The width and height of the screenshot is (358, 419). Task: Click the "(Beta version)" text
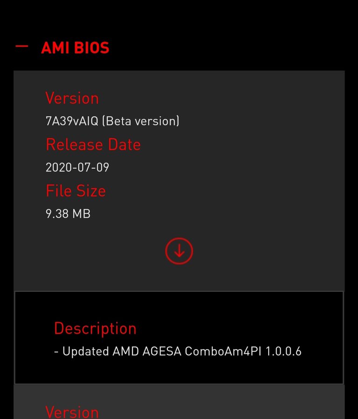point(141,121)
